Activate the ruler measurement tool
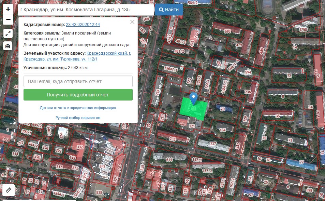 click(8, 189)
